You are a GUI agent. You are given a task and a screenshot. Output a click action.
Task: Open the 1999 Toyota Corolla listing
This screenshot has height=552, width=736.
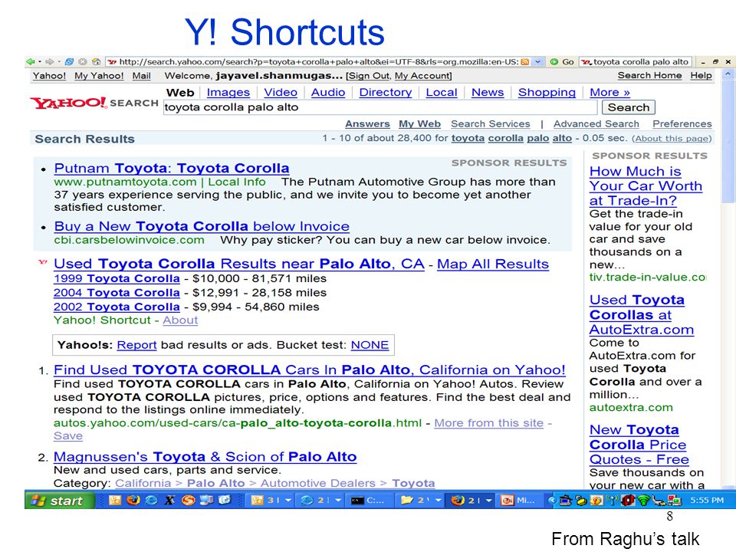117,278
